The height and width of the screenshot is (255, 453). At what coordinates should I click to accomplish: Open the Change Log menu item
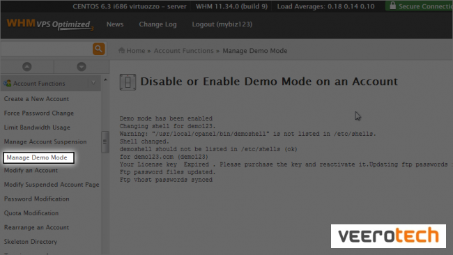tap(158, 24)
